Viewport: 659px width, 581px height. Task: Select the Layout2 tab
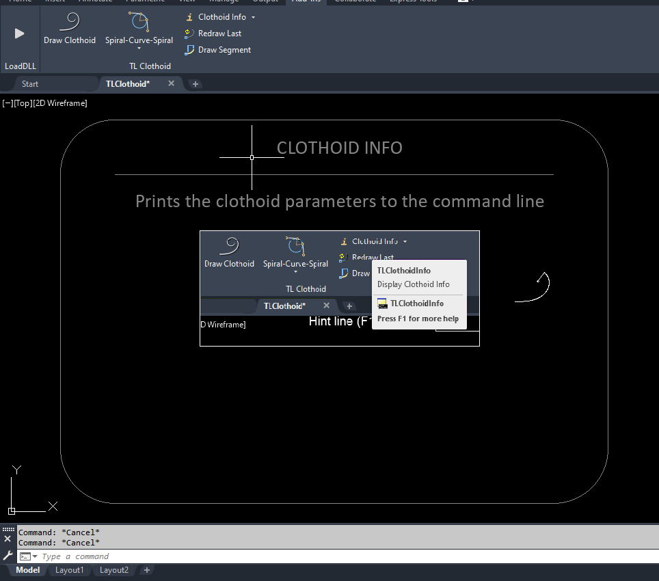pos(113,570)
